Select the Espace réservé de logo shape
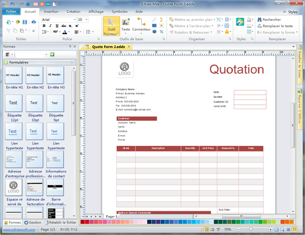 tap(14, 188)
